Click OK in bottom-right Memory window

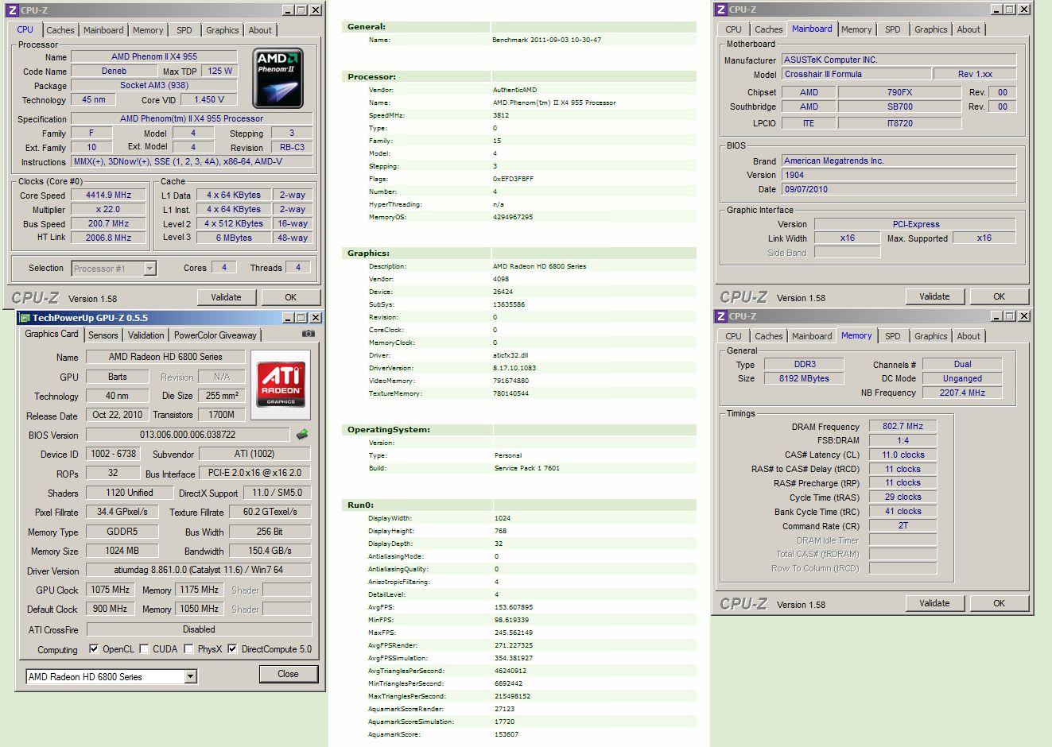(999, 603)
